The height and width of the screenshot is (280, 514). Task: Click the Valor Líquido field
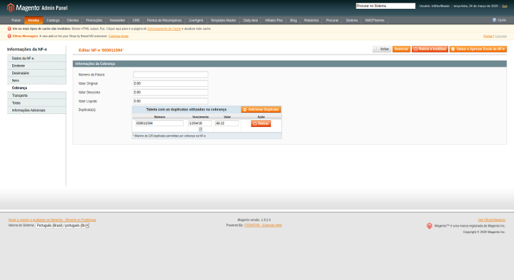(171, 101)
